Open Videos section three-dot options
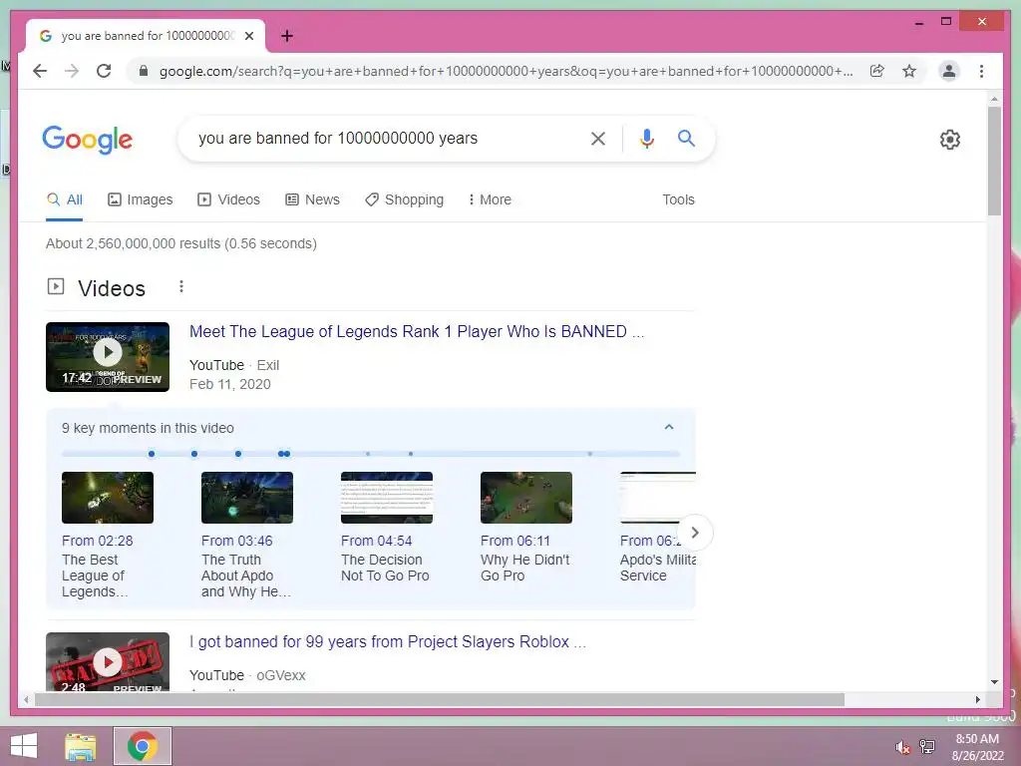The image size is (1021, 766). [181, 286]
